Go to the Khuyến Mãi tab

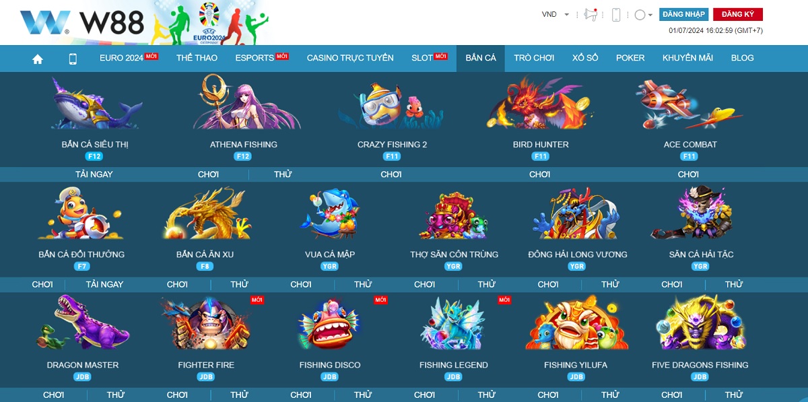(687, 58)
